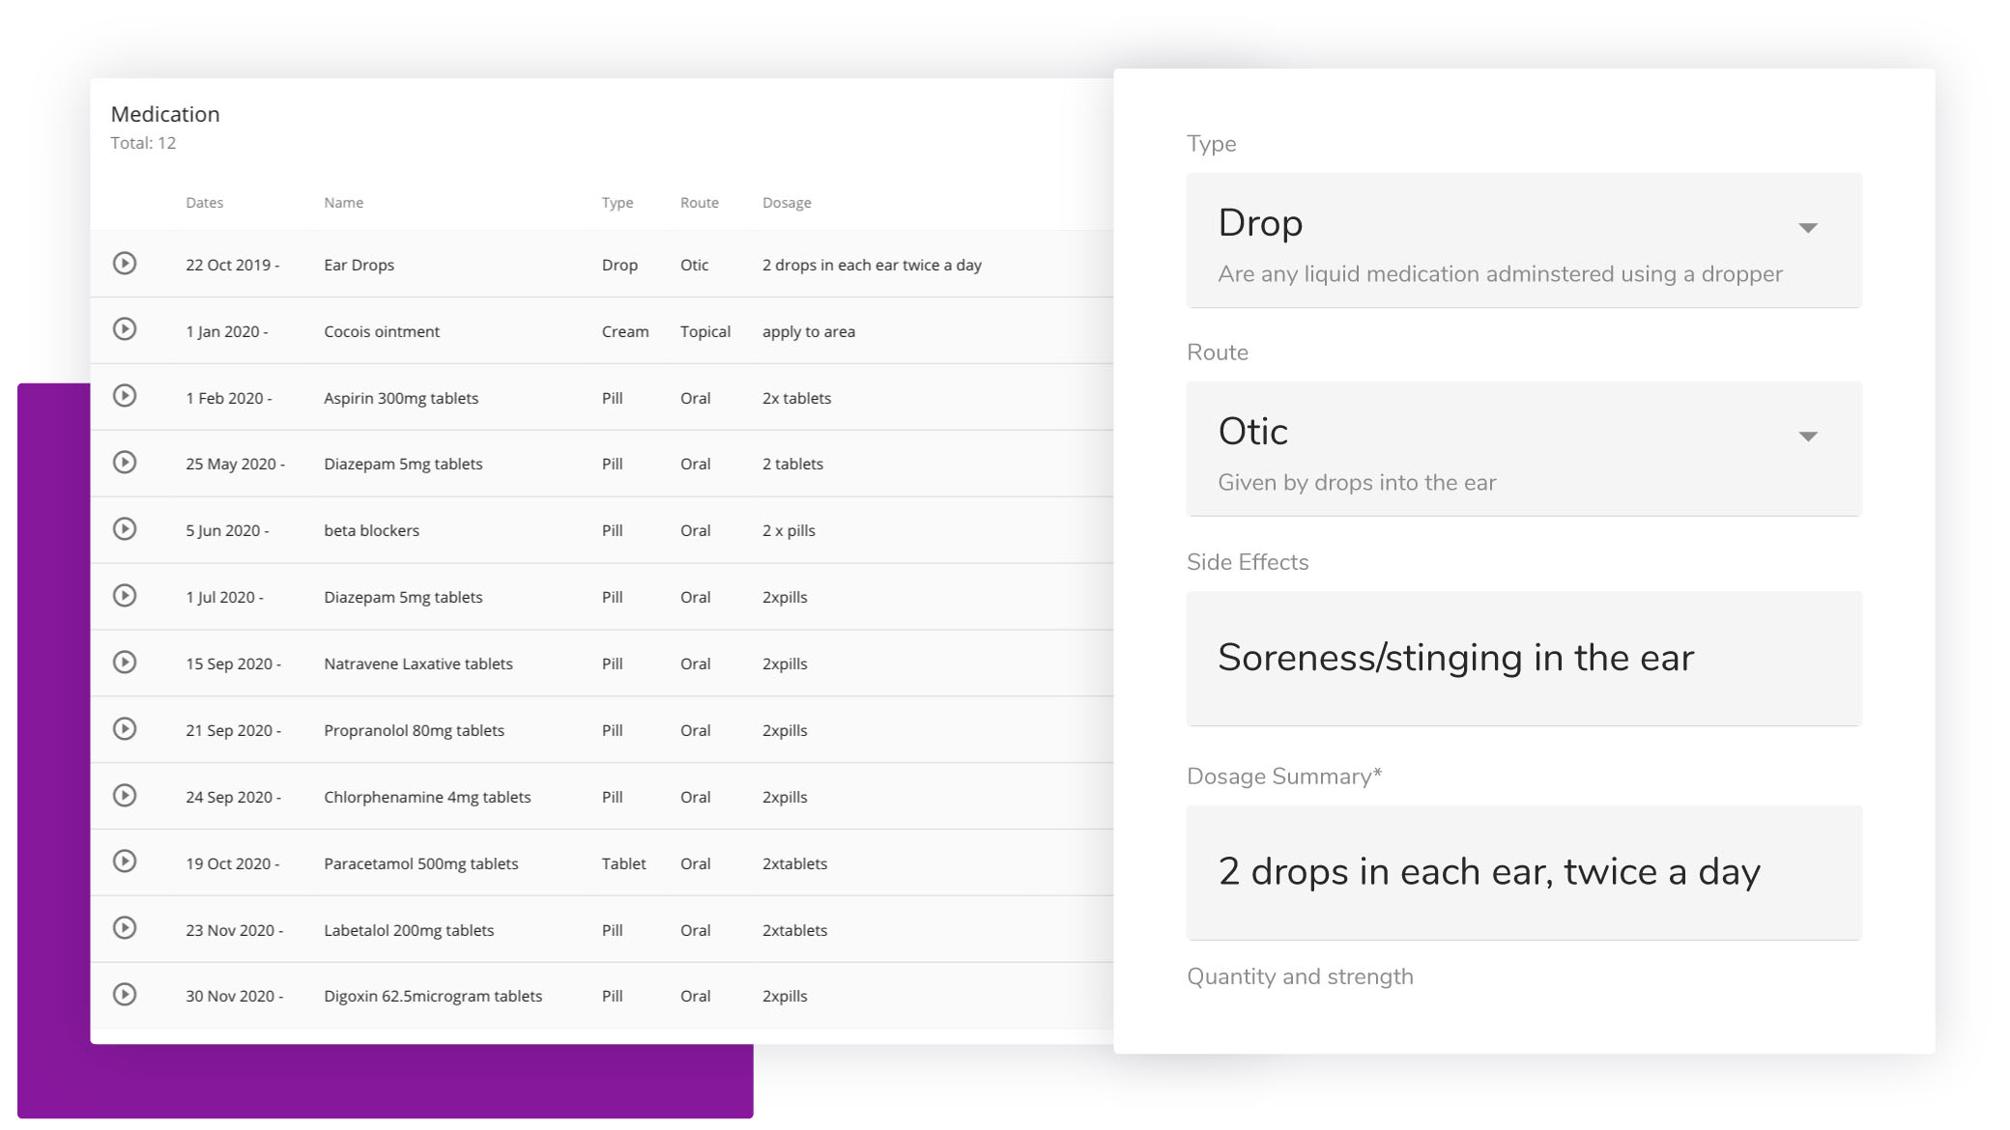2010x1130 pixels.
Task: Click the '2 x pills' dosage cell
Action: 789,530
